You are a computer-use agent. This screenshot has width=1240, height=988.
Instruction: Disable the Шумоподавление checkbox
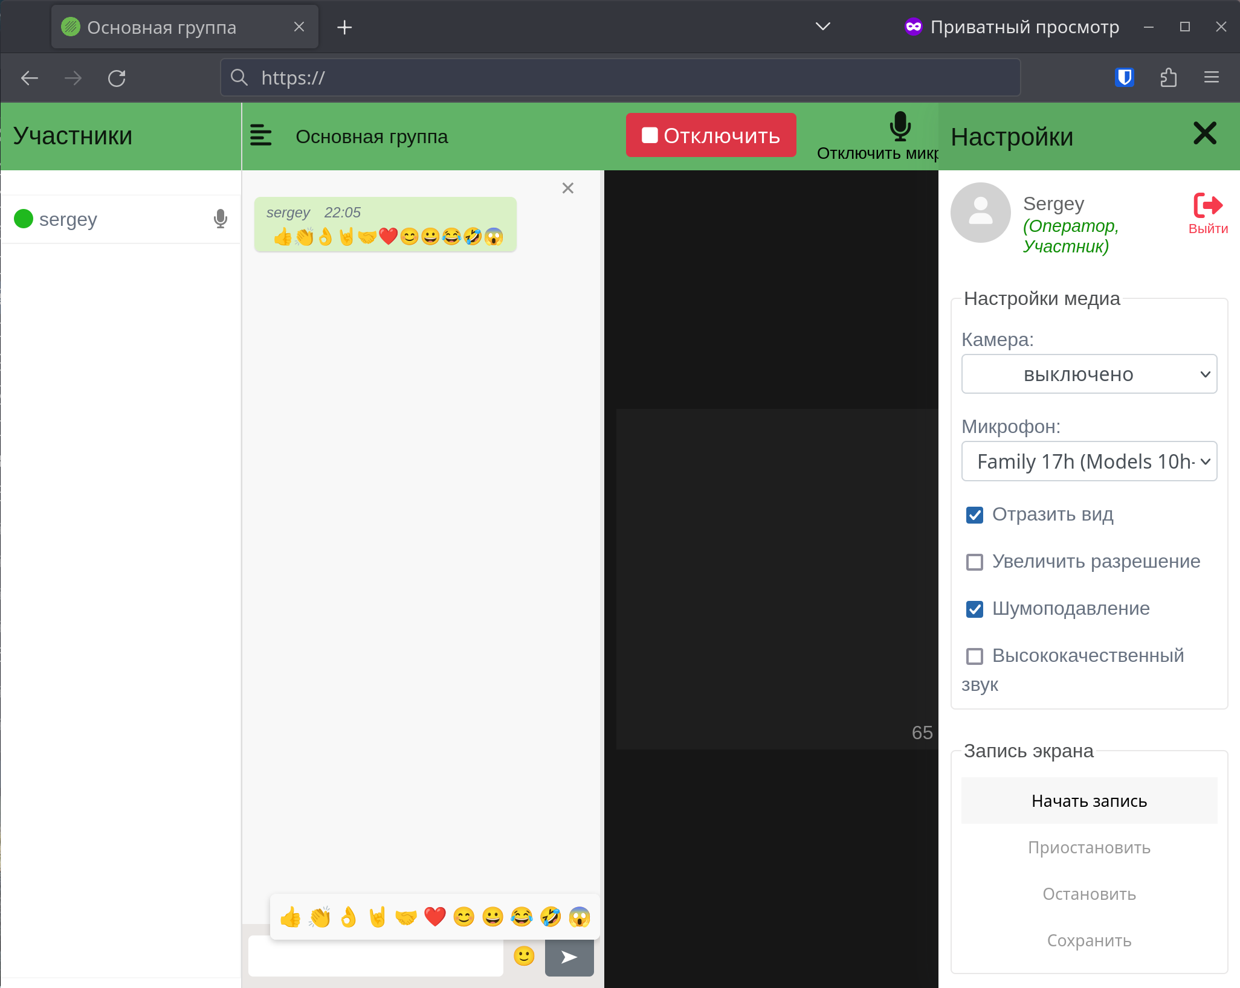[x=974, y=609]
